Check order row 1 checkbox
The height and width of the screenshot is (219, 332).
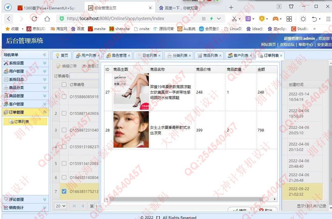(x=64, y=97)
